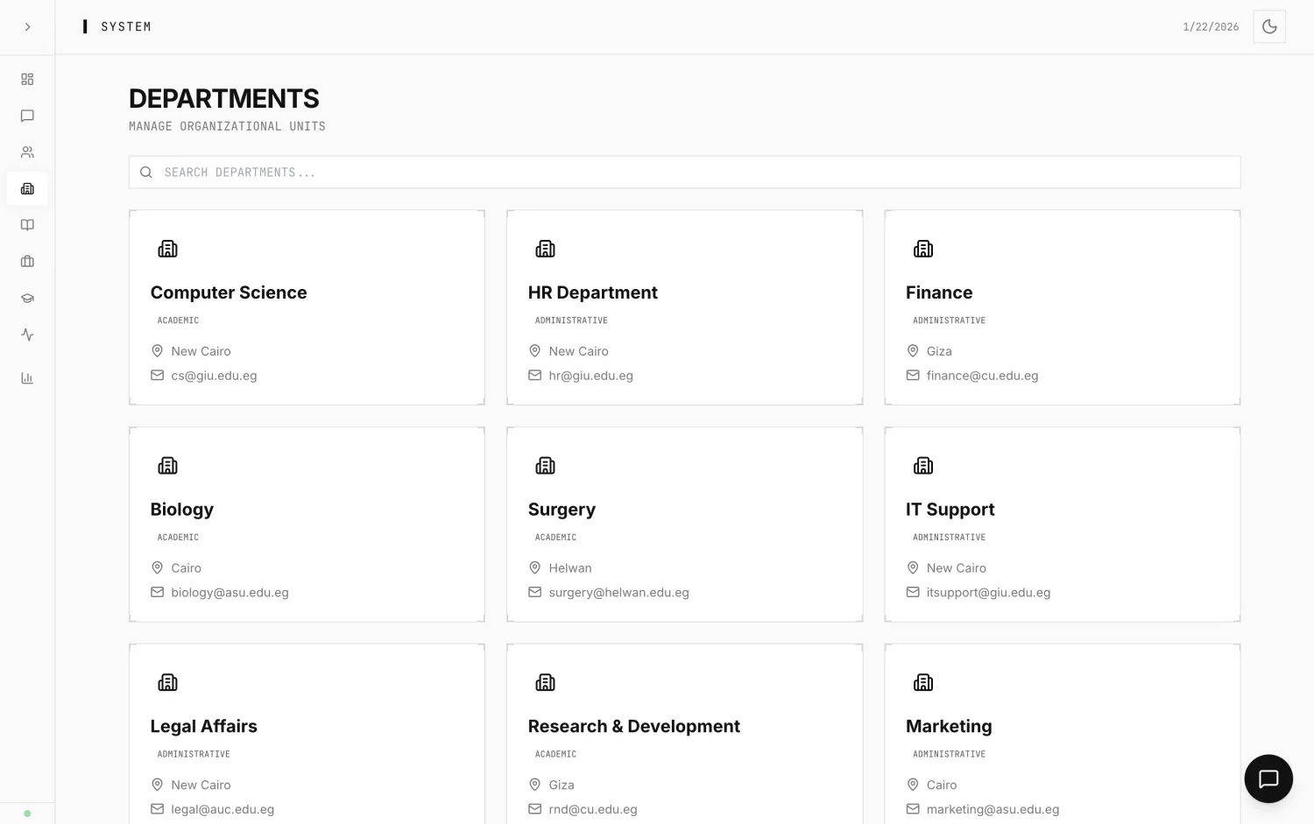This screenshot has height=824, width=1314.
Task: Click the Search Departments input field
Action: (x=685, y=173)
